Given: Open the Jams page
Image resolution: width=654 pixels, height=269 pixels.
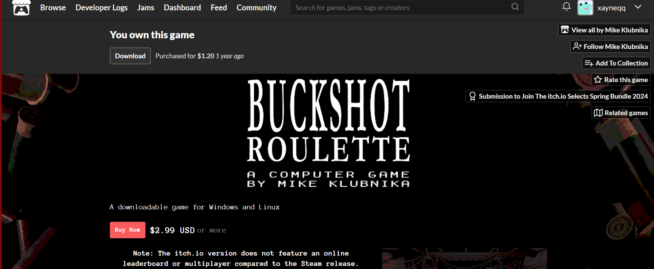Looking at the screenshot, I should pyautogui.click(x=146, y=8).
